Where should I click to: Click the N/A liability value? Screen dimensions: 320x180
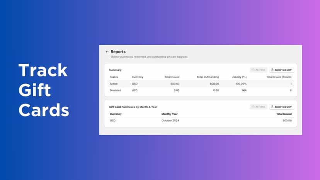tap(244, 90)
